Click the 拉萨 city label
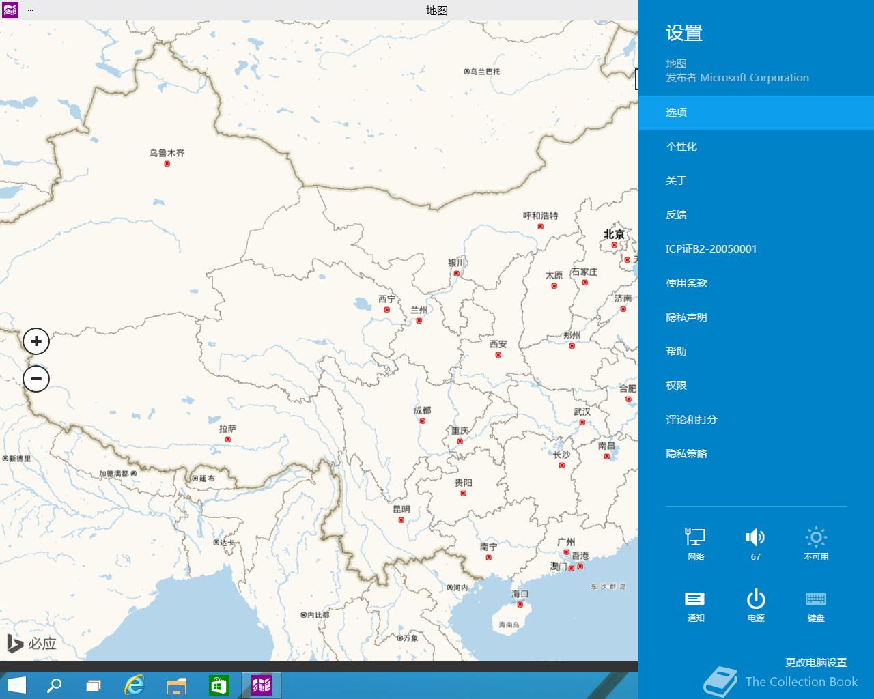874x699 pixels. pyautogui.click(x=227, y=429)
